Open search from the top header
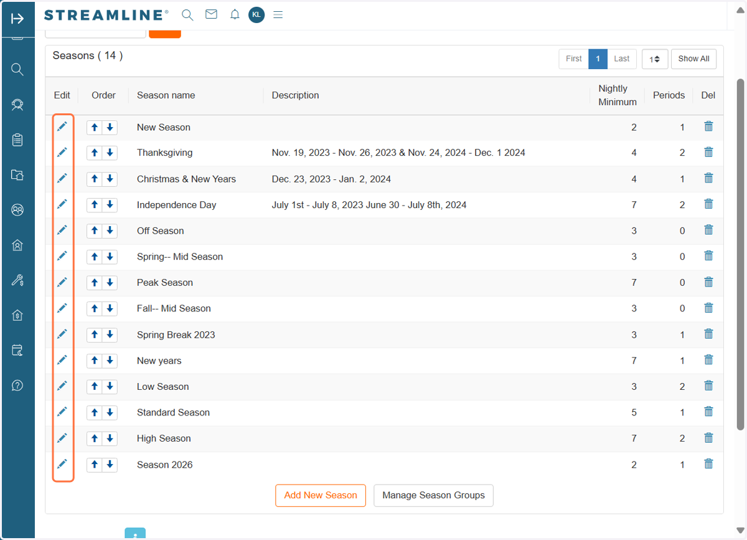Screen dimensions: 747x540 pos(187,15)
